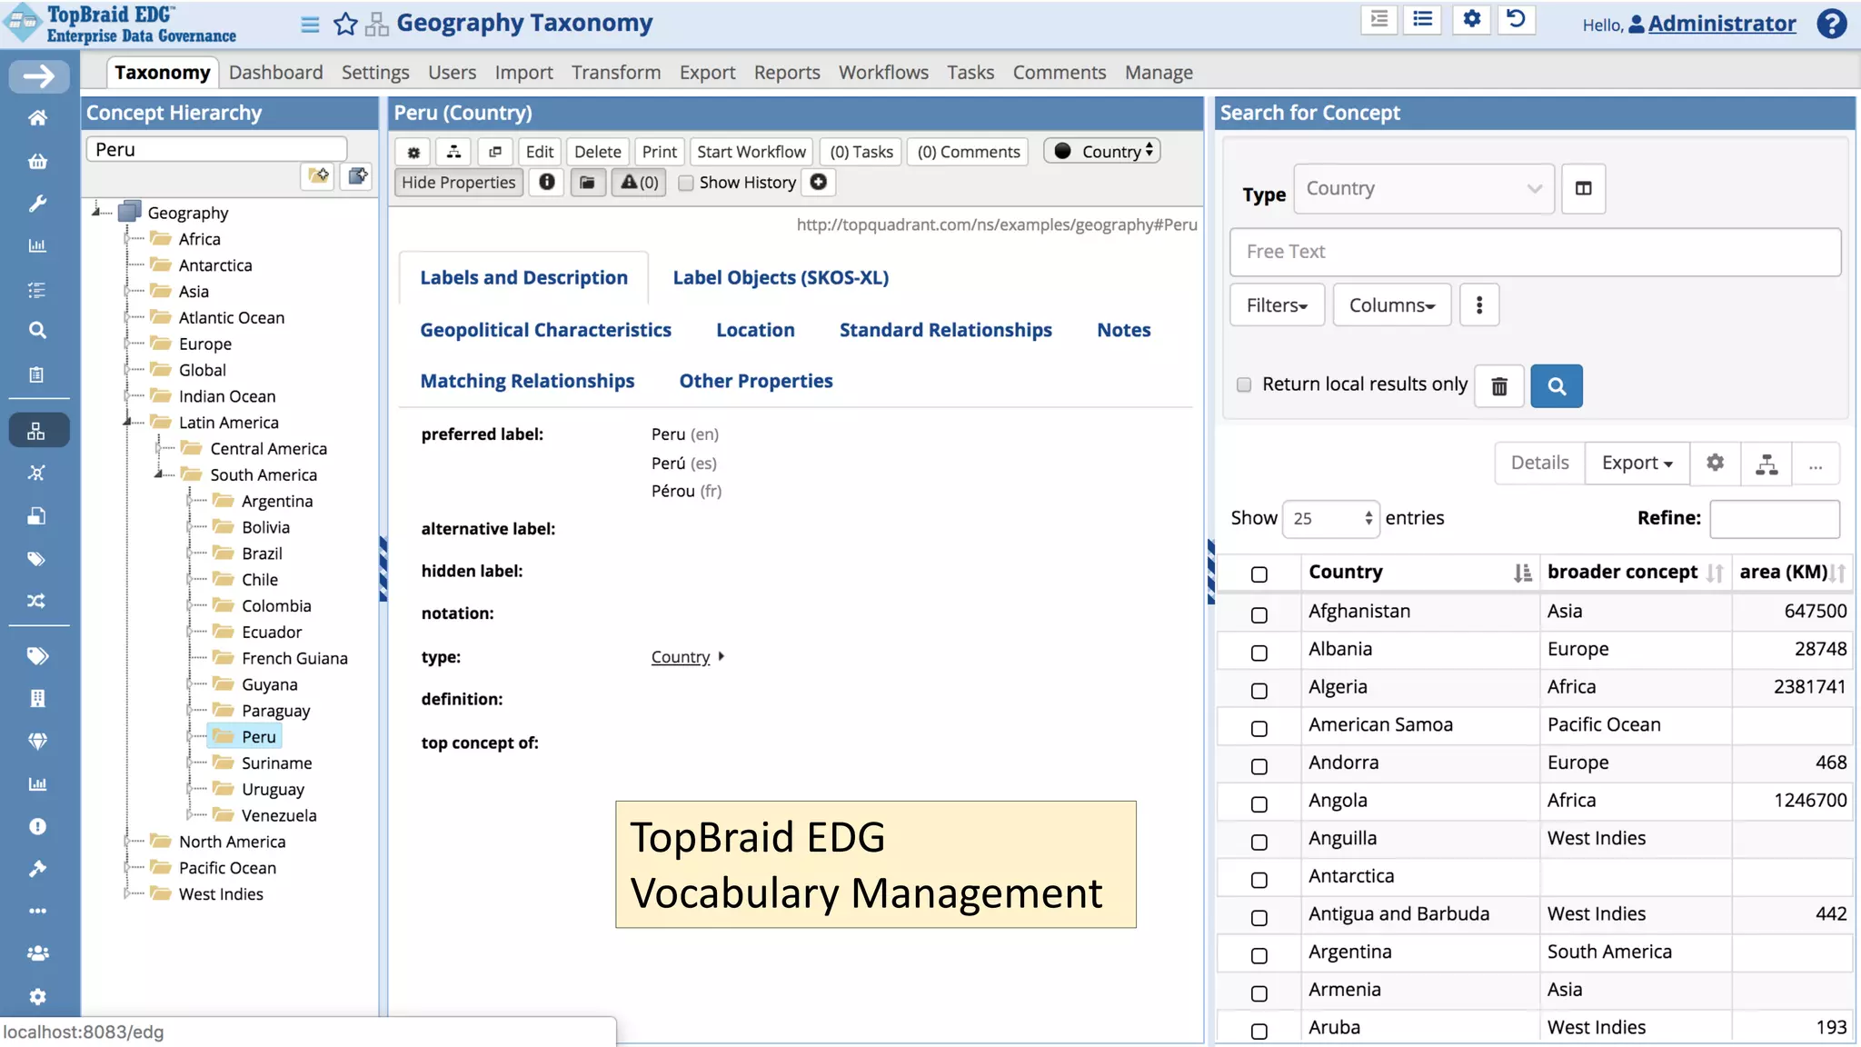Check the Aruba row checkbox
Image resolution: width=1861 pixels, height=1047 pixels.
pos(1259,1032)
